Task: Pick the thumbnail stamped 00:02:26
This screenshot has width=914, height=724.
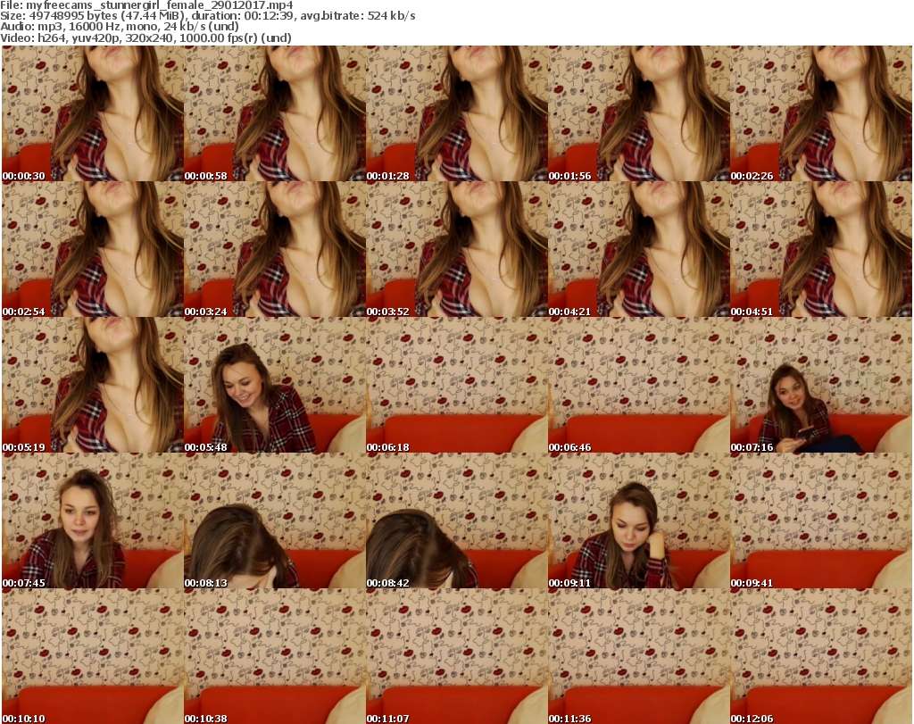Action: click(821, 113)
